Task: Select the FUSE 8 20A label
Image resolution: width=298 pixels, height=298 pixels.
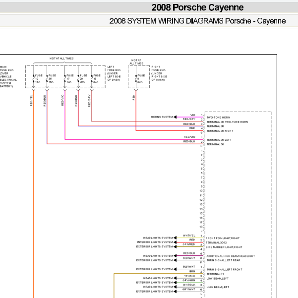Action: point(141,79)
